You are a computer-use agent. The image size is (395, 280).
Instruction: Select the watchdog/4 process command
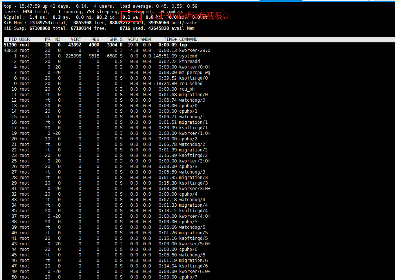[192, 200]
